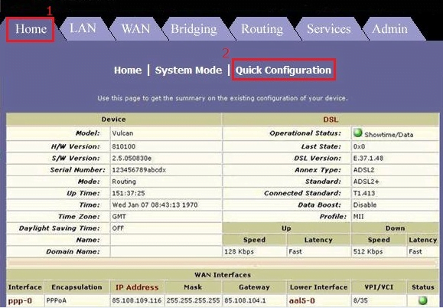443x308 pixels.
Task: Click the green Operational Status indicator
Action: point(358,133)
